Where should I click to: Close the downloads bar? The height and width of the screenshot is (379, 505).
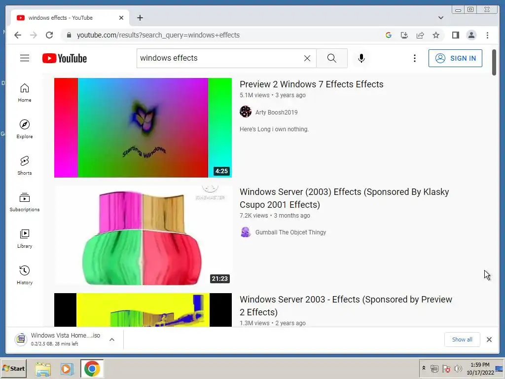[x=489, y=340]
